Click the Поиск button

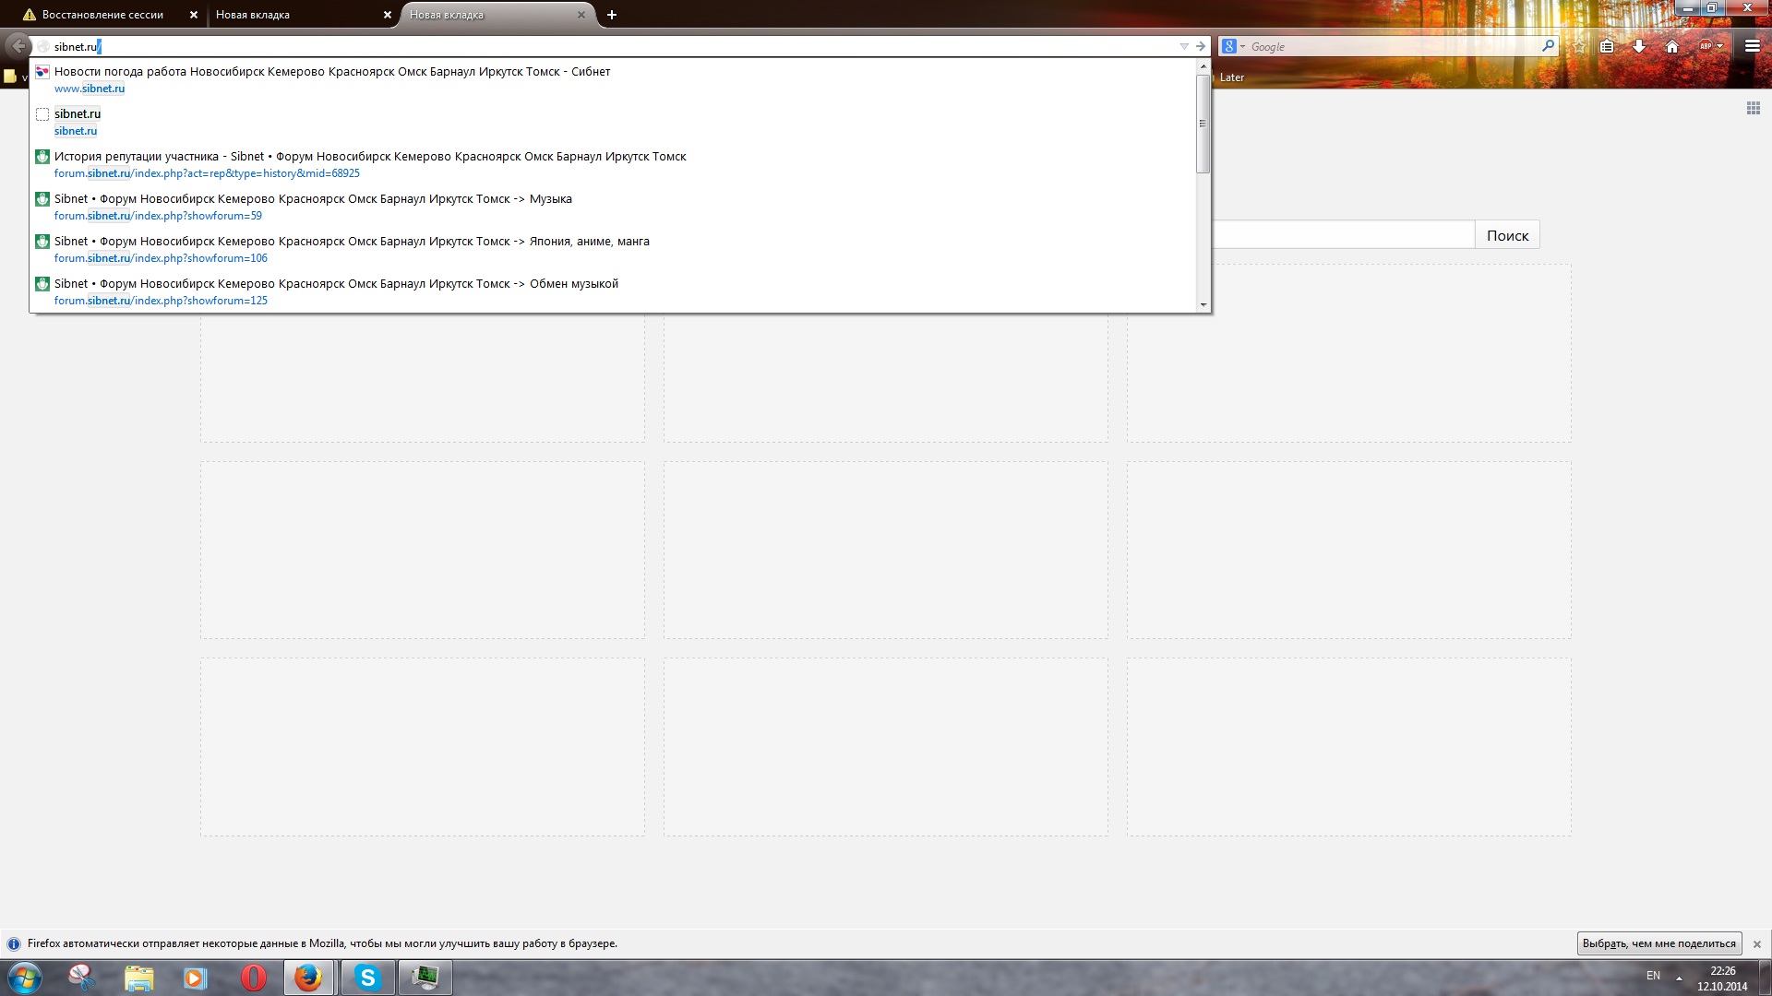1507,235
